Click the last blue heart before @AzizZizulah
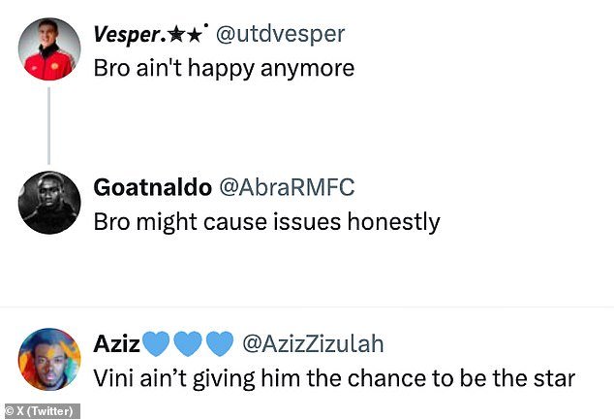The width and height of the screenshot is (614, 419). pos(220,343)
